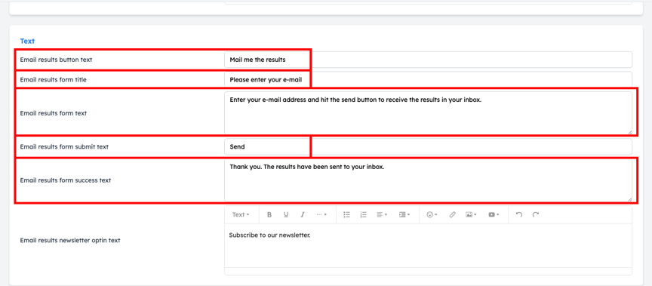Screen dimensions: 652x286
Task: Click the 'Email results button text' label
Action: click(56, 60)
